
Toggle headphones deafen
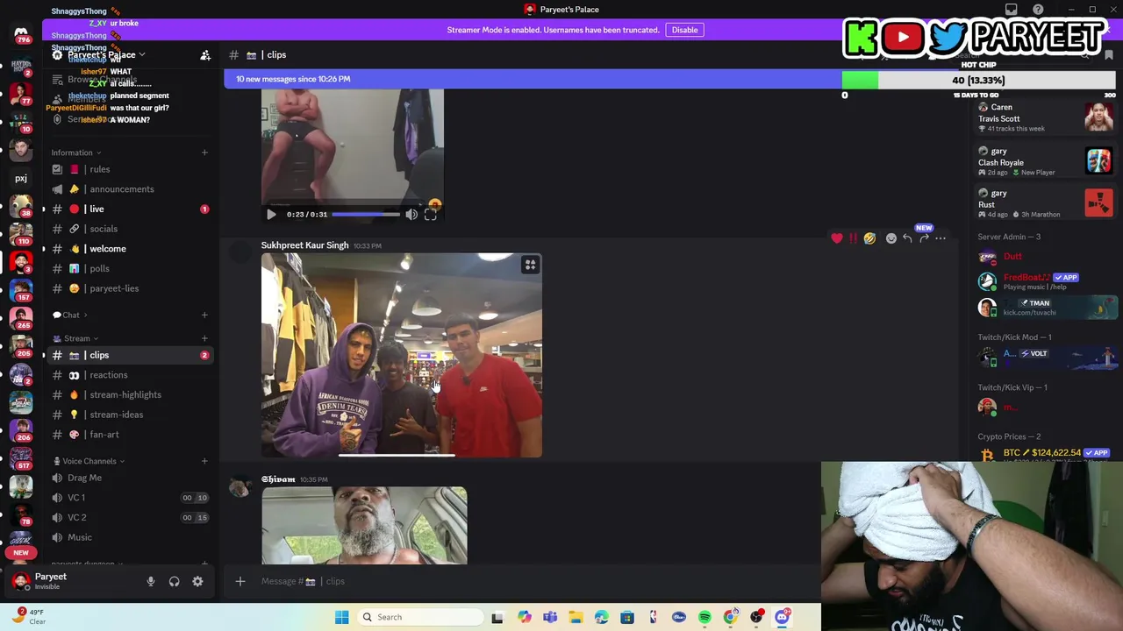pos(174,581)
